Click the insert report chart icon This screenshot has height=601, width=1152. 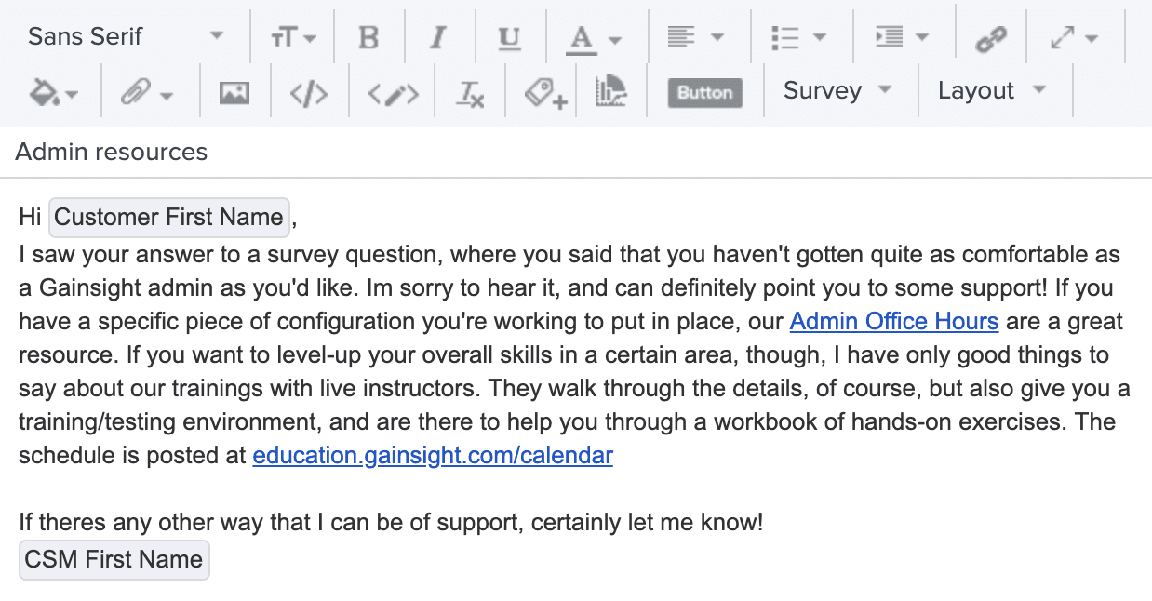(x=610, y=91)
